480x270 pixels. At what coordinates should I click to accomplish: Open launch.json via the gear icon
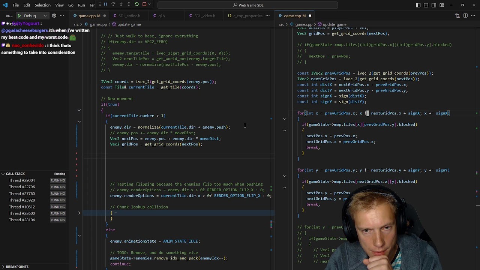coord(54,16)
